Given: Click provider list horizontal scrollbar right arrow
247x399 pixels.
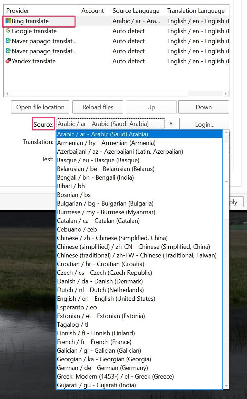Looking at the screenshot, I should point(226,94).
